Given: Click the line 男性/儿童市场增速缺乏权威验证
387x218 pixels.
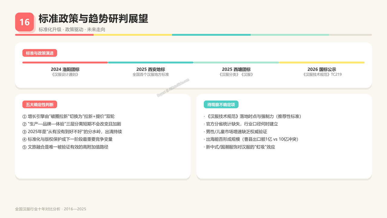Looking at the screenshot, I should tap(236, 132).
